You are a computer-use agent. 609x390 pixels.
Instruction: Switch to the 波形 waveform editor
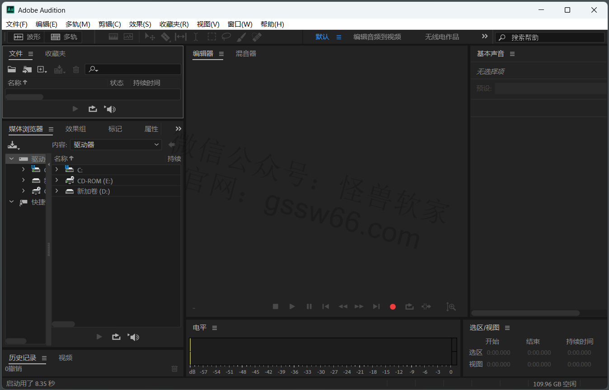point(27,37)
